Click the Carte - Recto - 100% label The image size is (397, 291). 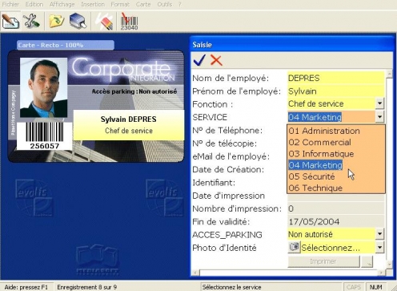click(66, 45)
